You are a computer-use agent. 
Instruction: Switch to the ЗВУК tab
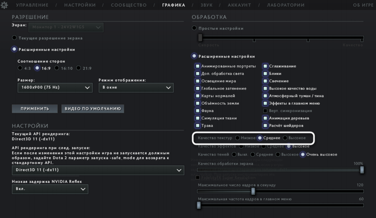207,5
